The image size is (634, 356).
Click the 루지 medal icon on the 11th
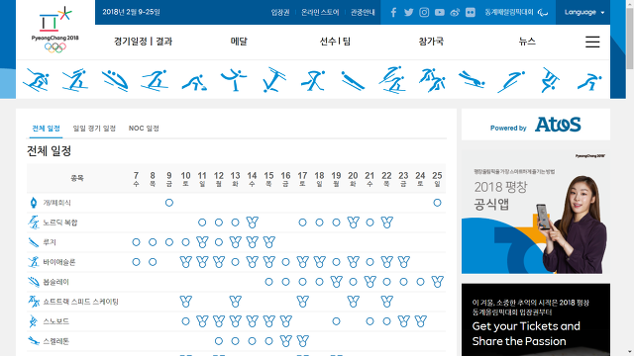pyautogui.click(x=202, y=241)
